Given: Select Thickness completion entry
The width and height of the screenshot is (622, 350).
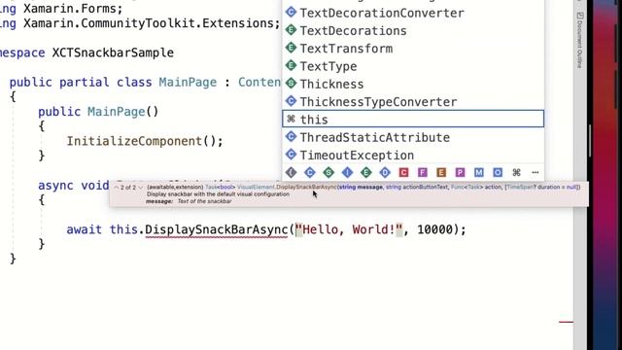Looking at the screenshot, I should click(413, 85).
